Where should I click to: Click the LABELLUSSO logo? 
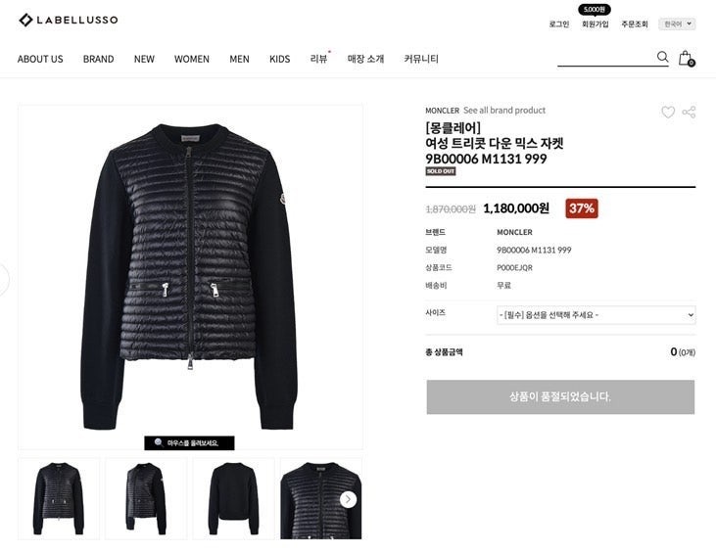click(x=69, y=20)
